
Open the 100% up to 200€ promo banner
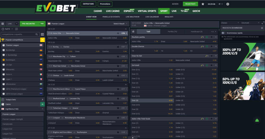[242, 57]
